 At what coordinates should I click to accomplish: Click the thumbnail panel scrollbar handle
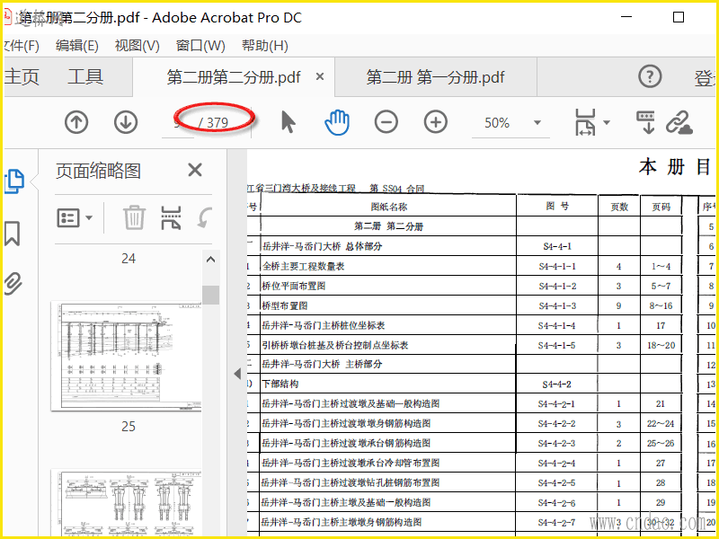point(211,295)
